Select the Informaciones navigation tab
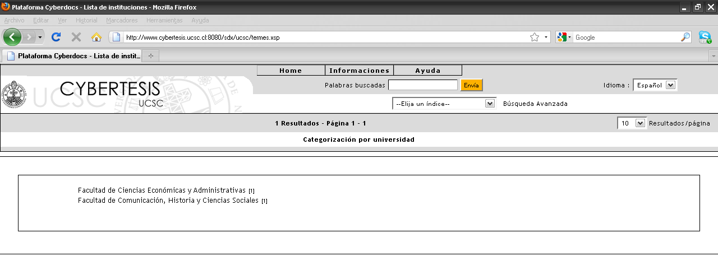Screen dimensions: 718x256 pyautogui.click(x=360, y=71)
